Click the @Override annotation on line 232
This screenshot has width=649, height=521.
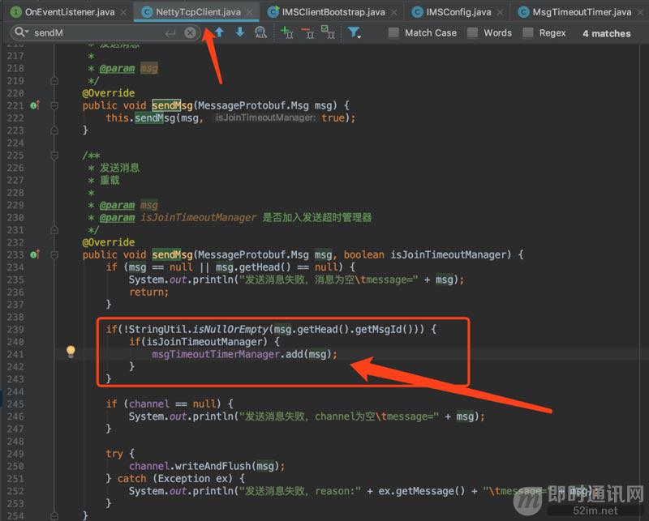pyautogui.click(x=109, y=242)
